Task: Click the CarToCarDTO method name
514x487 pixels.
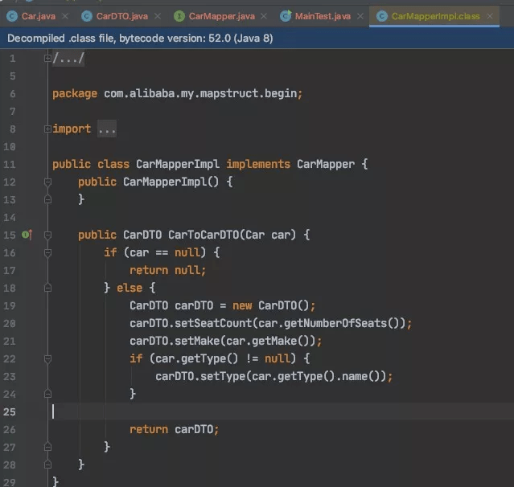Action: click(204, 235)
